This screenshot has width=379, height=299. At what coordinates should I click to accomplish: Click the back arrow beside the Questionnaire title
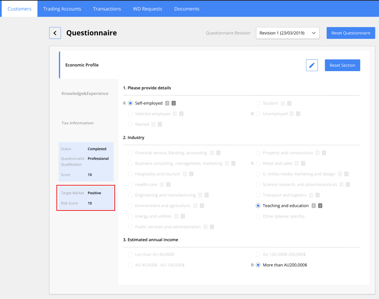tap(55, 33)
